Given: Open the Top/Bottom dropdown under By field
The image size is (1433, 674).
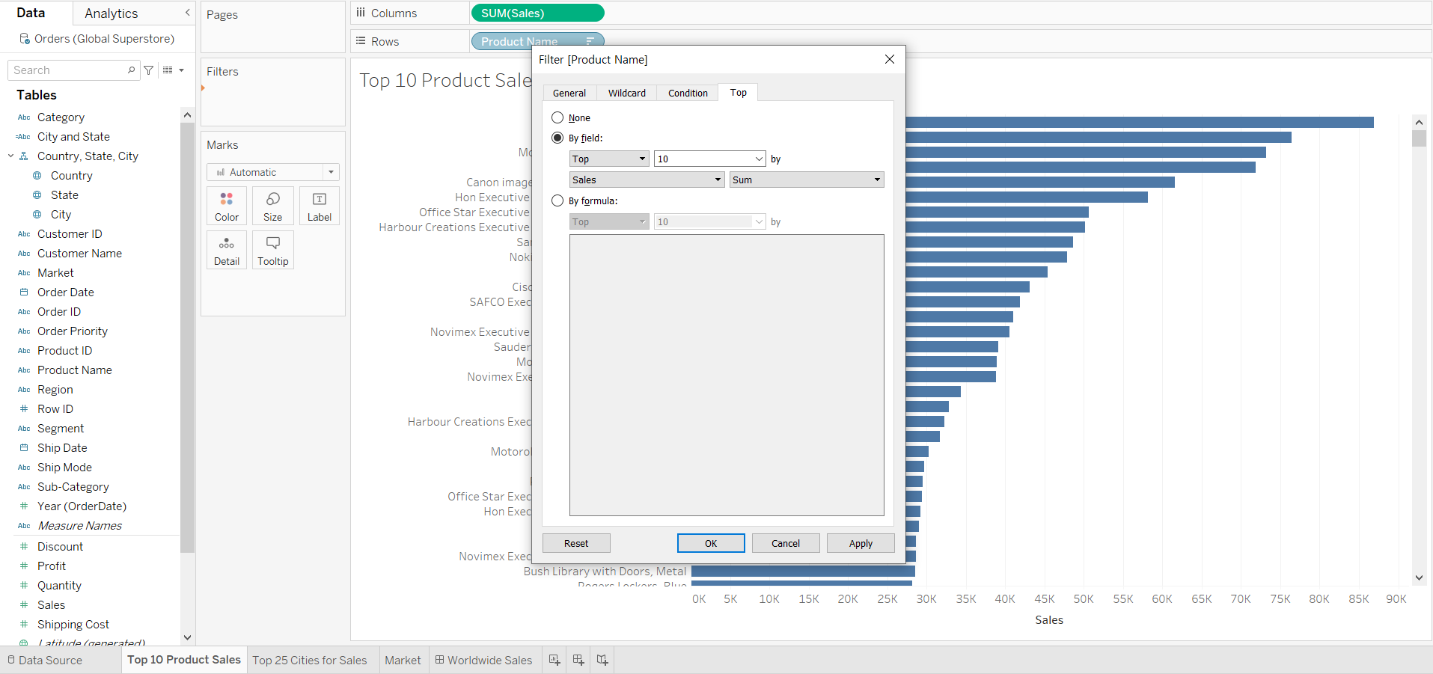Looking at the screenshot, I should 609,159.
